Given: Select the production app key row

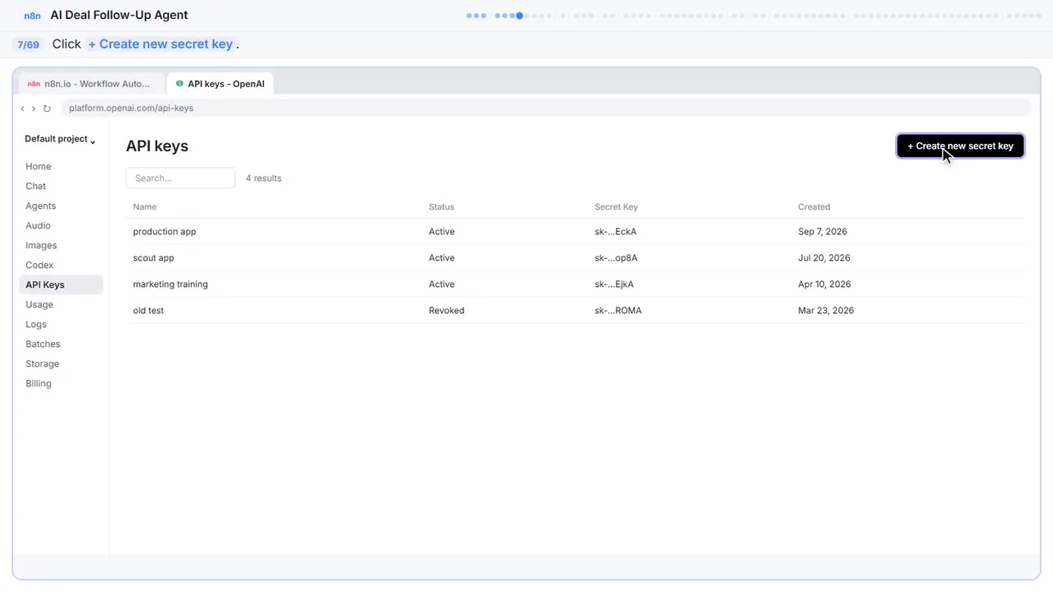Looking at the screenshot, I should (x=574, y=232).
